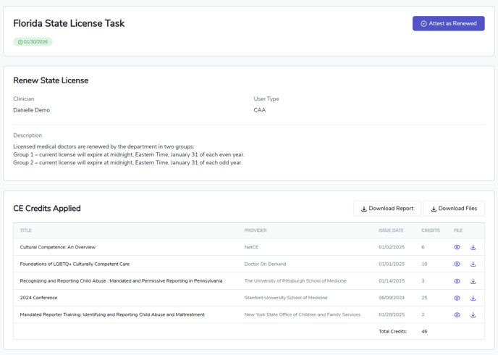Click clinician name Danielle Demo
This screenshot has height=355, width=498.
[x=31, y=110]
